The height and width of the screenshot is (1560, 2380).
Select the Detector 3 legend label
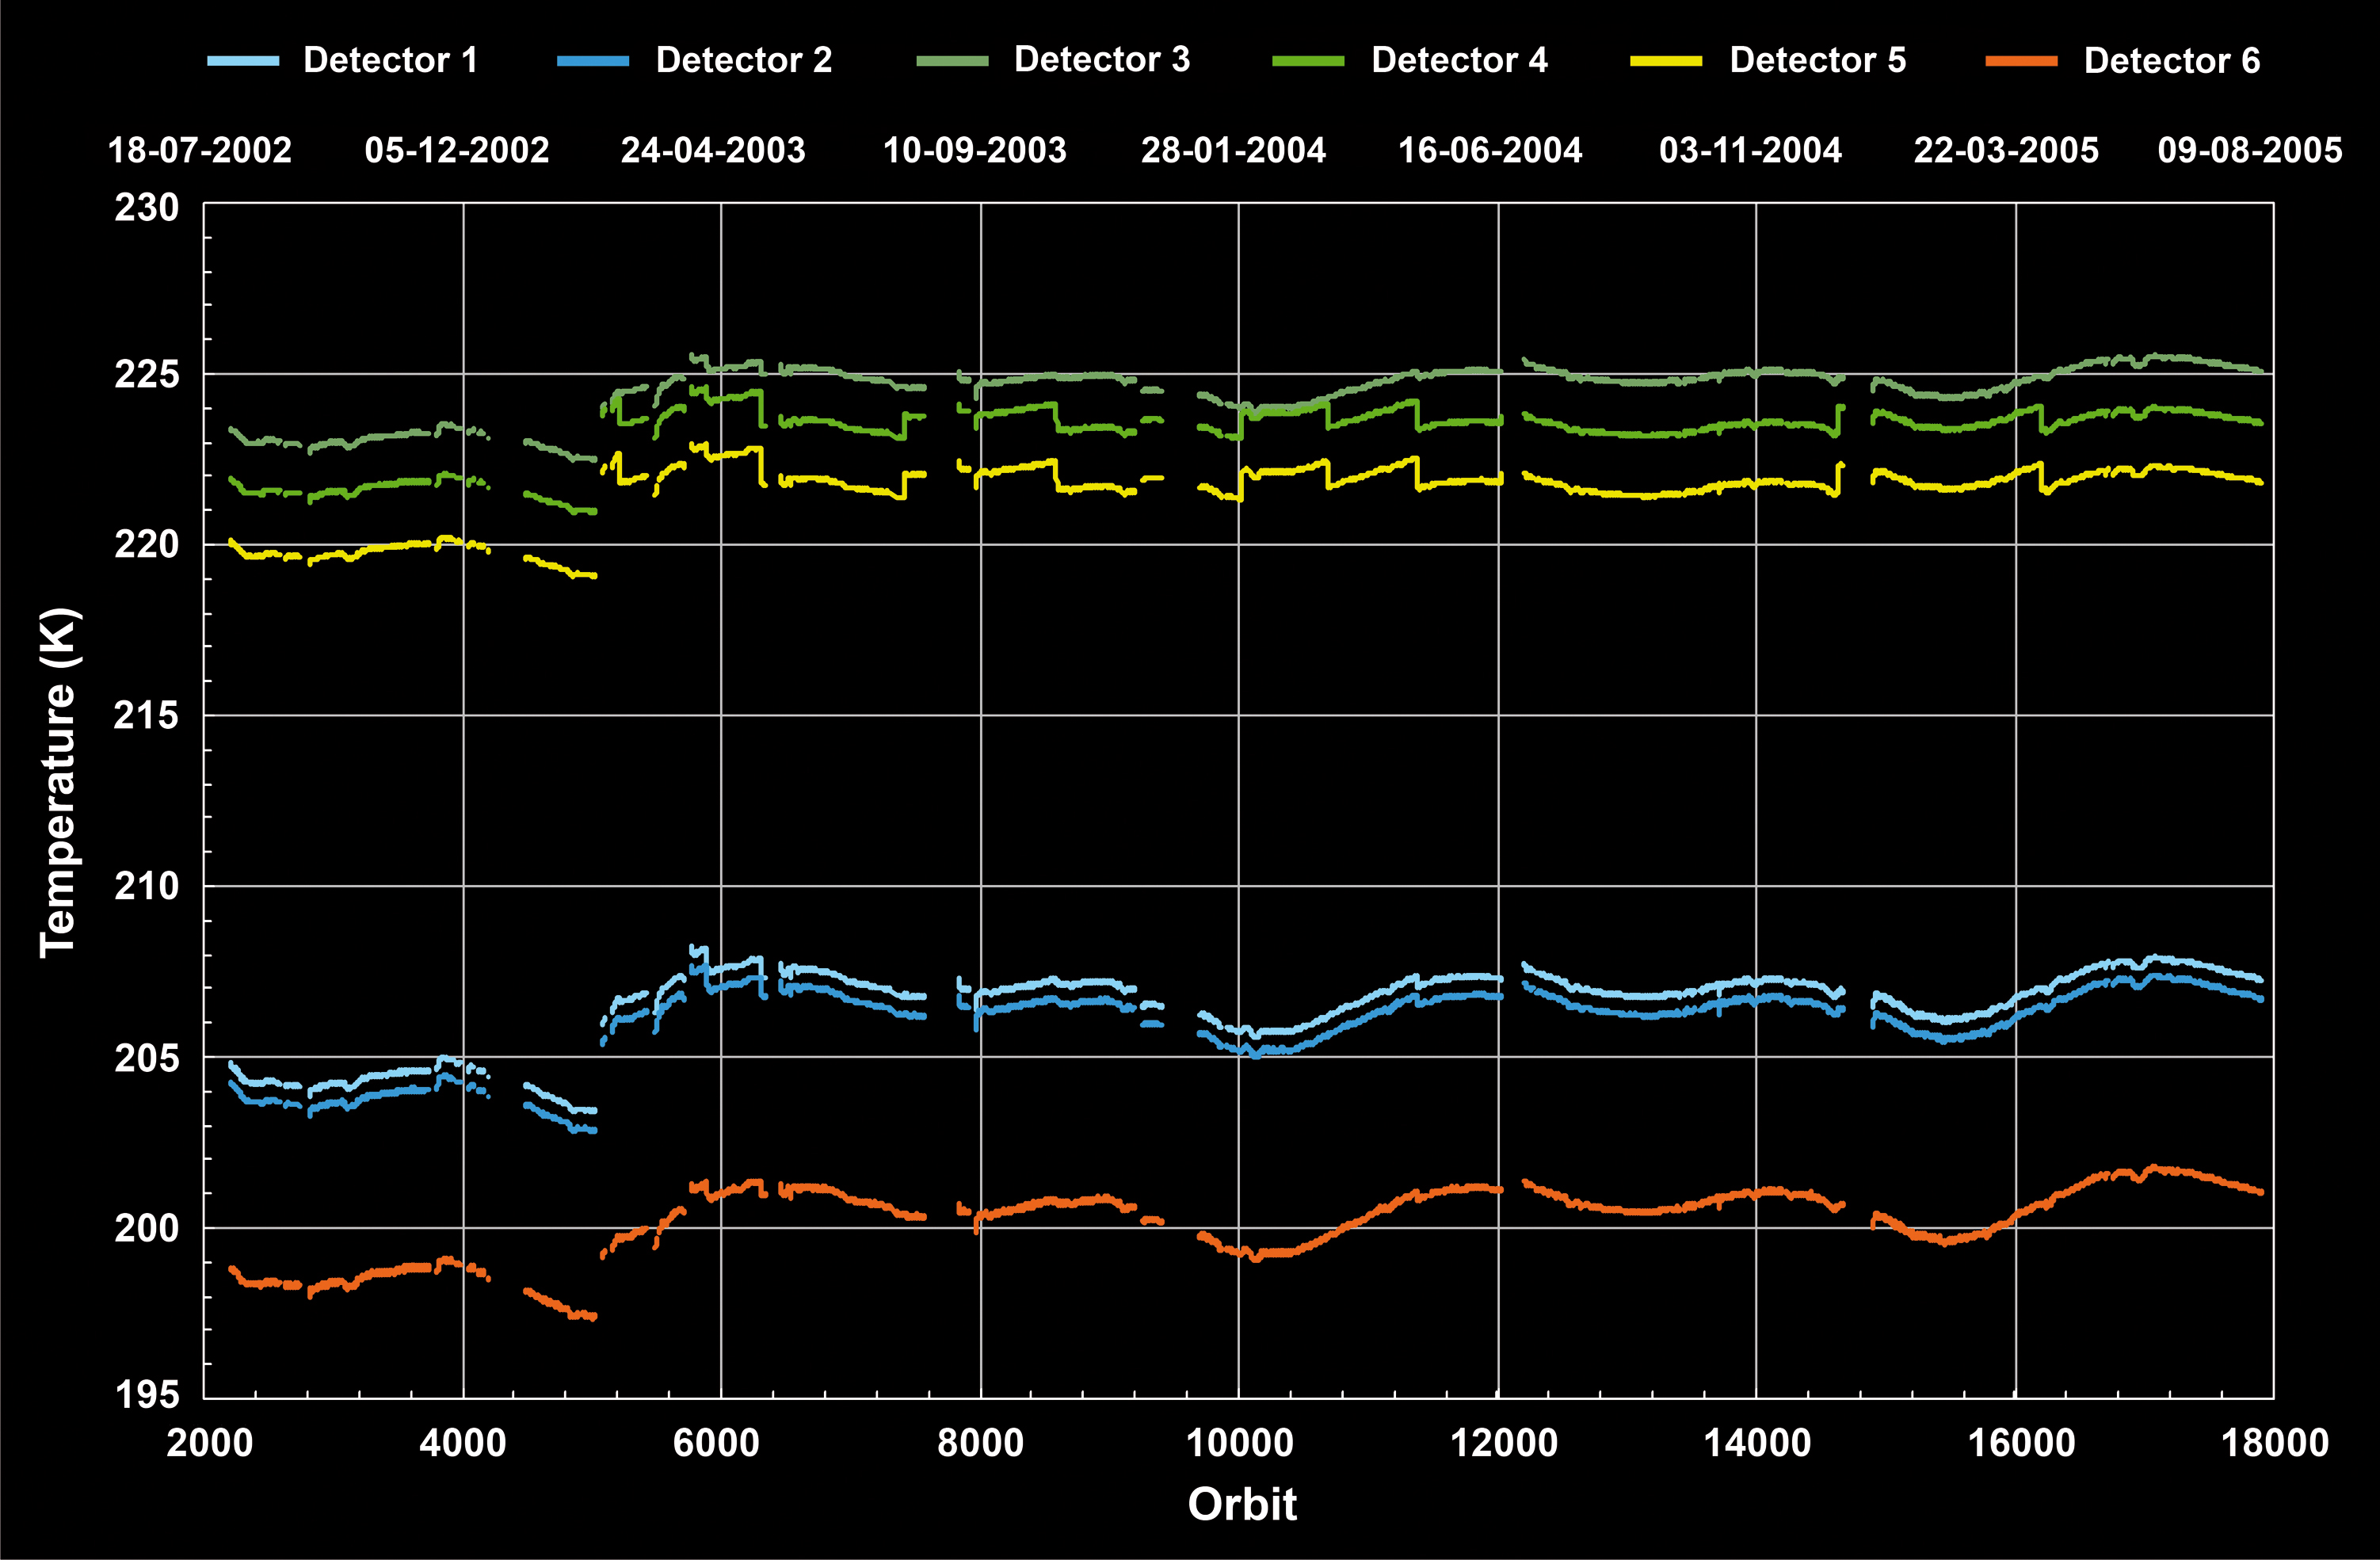[1101, 60]
